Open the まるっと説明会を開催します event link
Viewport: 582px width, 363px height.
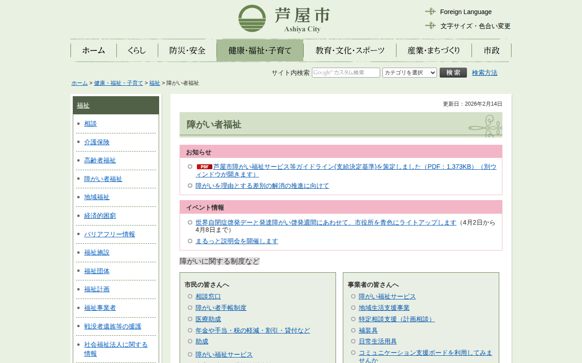[236, 241]
